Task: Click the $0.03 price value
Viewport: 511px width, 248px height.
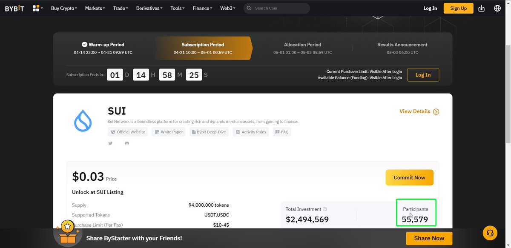Action: coord(87,177)
